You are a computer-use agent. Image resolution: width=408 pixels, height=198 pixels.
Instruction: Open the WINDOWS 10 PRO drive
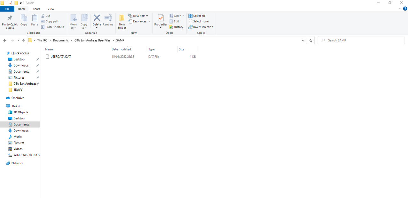(26, 155)
